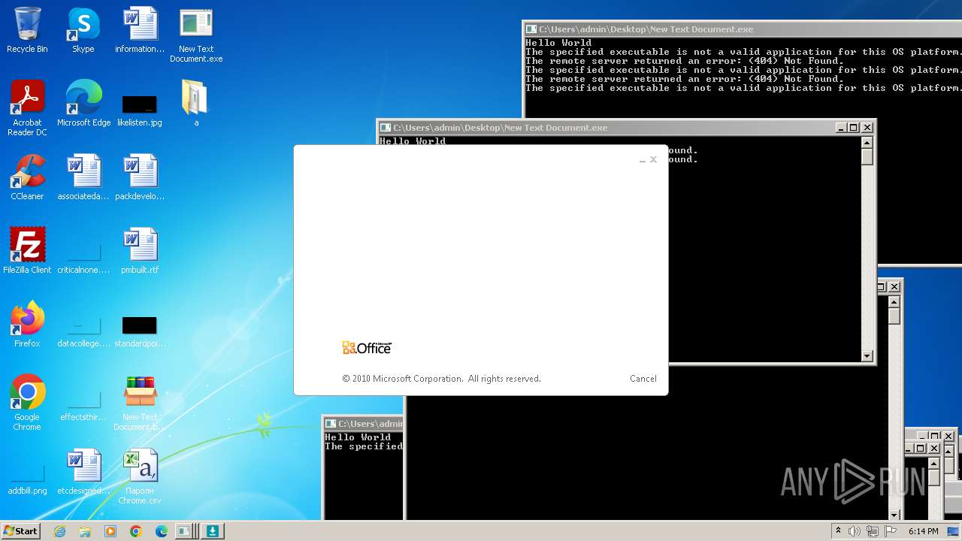Minimize the Office splash screen
This screenshot has height=541, width=962.
coord(643,160)
